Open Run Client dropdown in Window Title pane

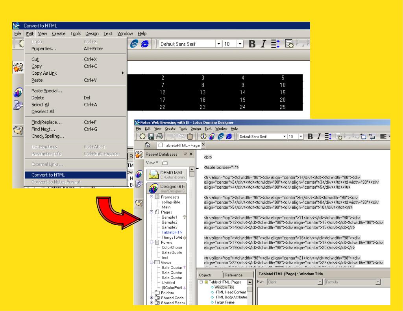pos(320,282)
